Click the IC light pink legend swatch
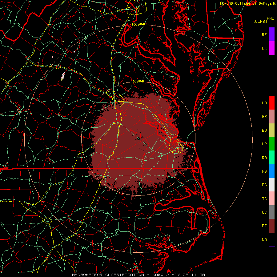 point(272,199)
